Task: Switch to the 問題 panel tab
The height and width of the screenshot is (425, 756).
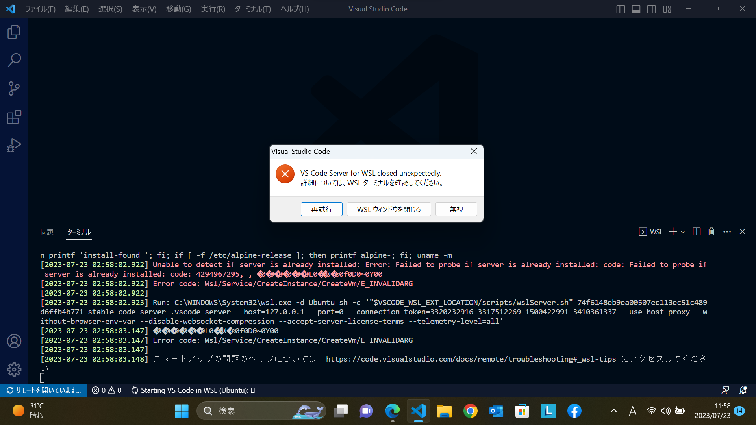Action: pyautogui.click(x=46, y=232)
